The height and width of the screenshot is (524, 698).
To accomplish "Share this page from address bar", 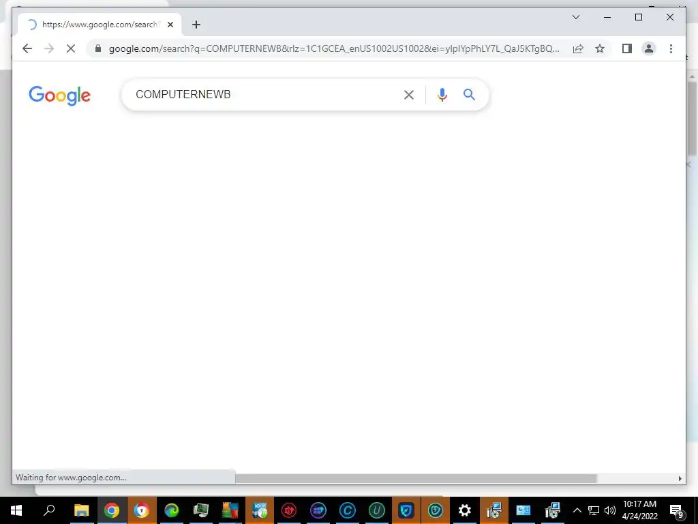I will (x=578, y=48).
